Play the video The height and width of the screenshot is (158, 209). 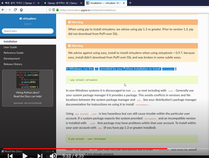click(x=25, y=156)
